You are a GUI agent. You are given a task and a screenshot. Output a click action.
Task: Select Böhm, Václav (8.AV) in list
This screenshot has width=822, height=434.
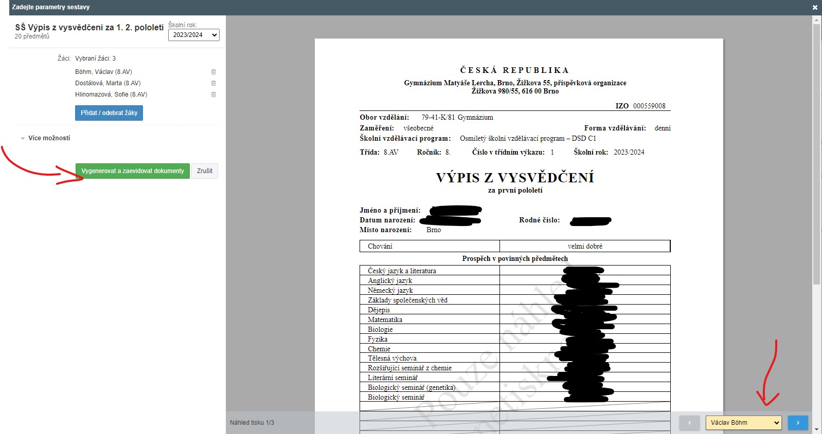(103, 72)
